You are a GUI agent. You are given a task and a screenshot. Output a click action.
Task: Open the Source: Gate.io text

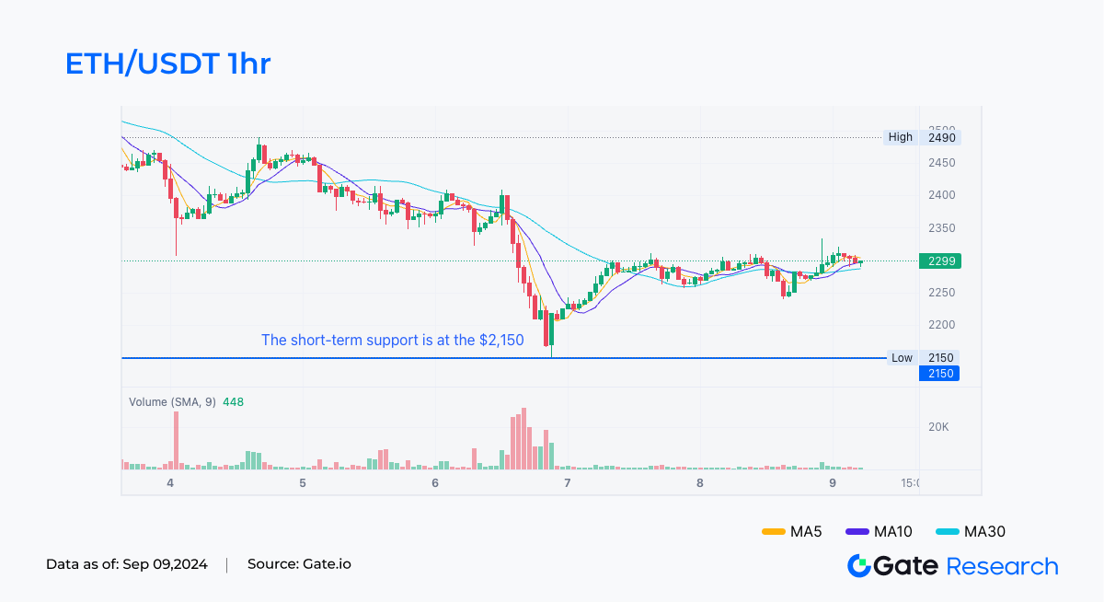click(299, 563)
